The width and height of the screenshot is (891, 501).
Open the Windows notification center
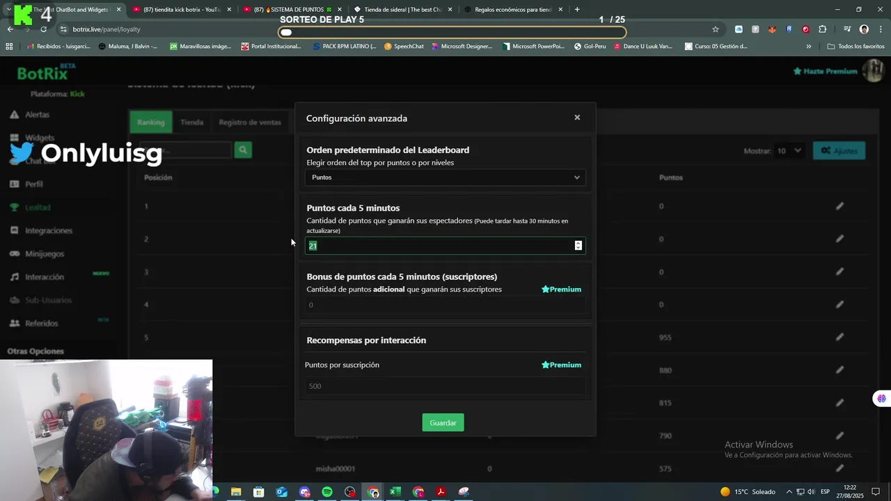pos(876,492)
